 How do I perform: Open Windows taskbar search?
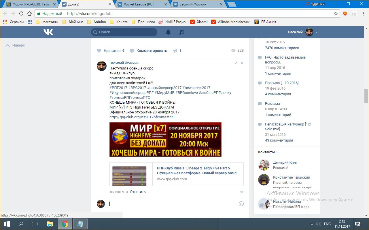pyautogui.click(x=21, y=224)
